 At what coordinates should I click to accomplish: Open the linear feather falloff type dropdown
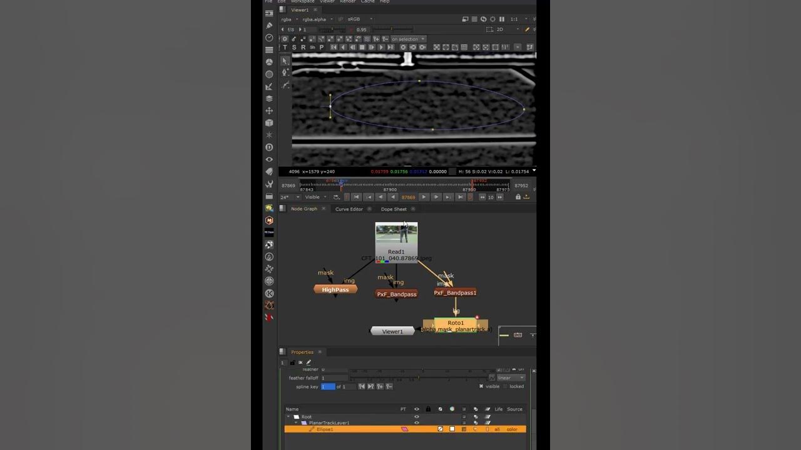click(x=512, y=377)
